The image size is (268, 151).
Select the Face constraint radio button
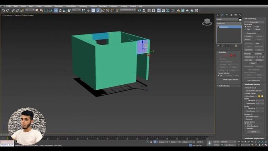pos(246,29)
